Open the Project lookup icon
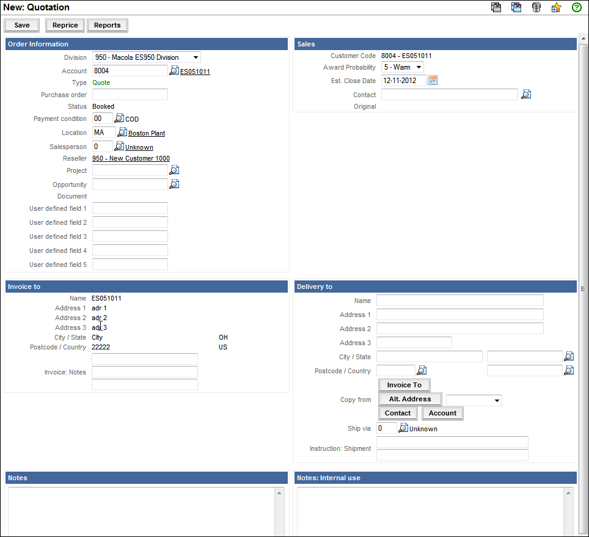 tap(174, 170)
